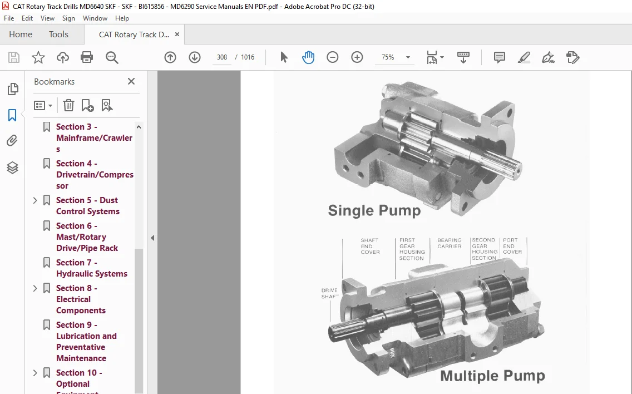Click the scrolling mode keyboard icon
Viewport: 632px width, 394px height.
(463, 57)
